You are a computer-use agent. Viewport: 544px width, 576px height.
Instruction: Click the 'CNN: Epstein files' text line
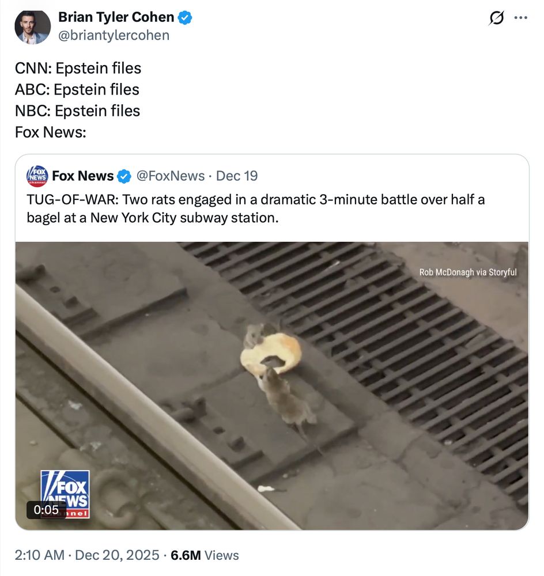tap(78, 68)
